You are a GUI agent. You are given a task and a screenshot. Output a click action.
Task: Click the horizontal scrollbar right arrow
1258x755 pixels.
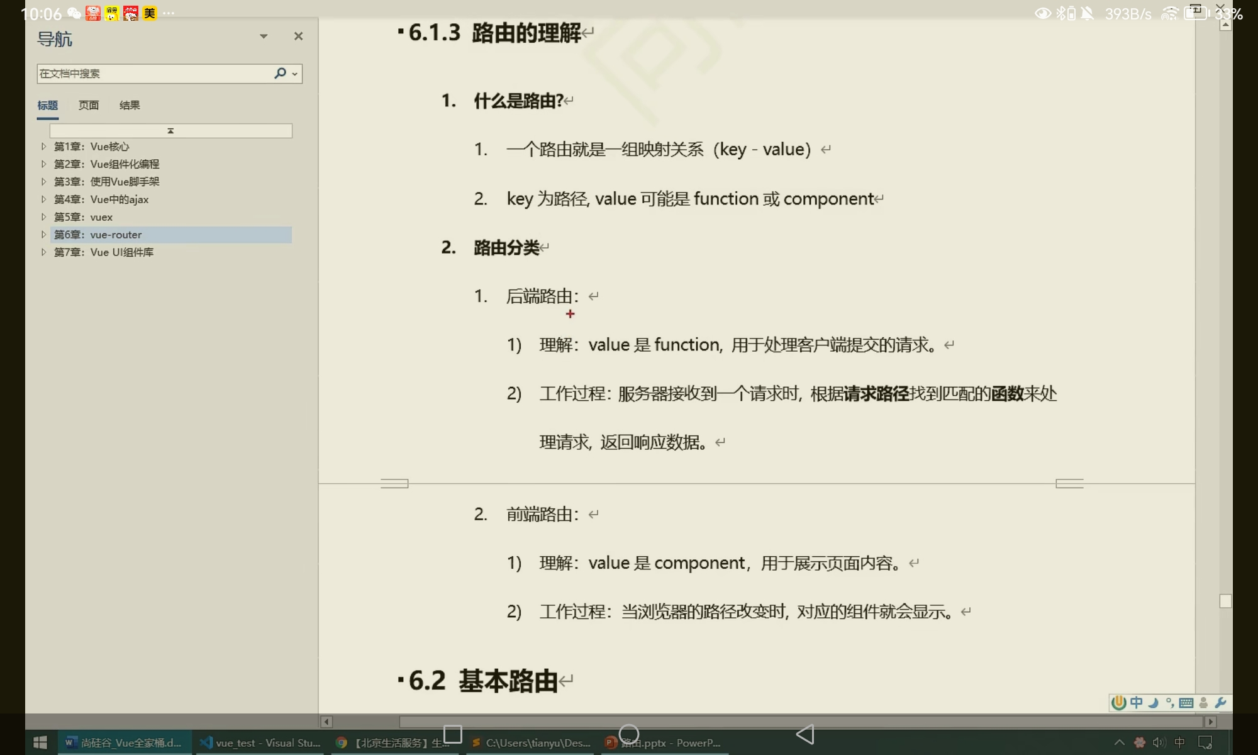1210,722
